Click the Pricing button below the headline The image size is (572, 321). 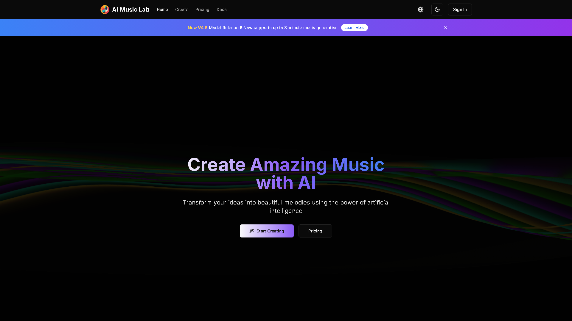[315, 231]
